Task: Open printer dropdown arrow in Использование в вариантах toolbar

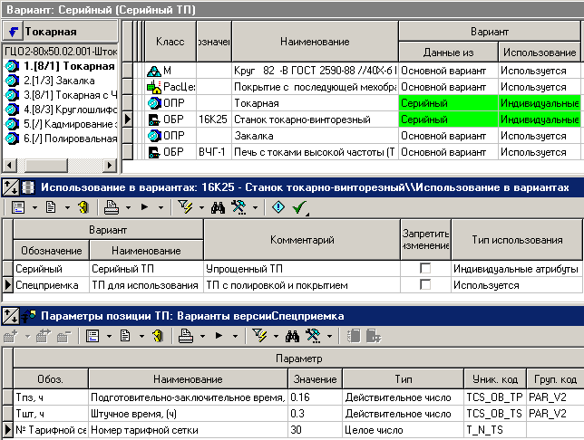Action: tap(128, 207)
